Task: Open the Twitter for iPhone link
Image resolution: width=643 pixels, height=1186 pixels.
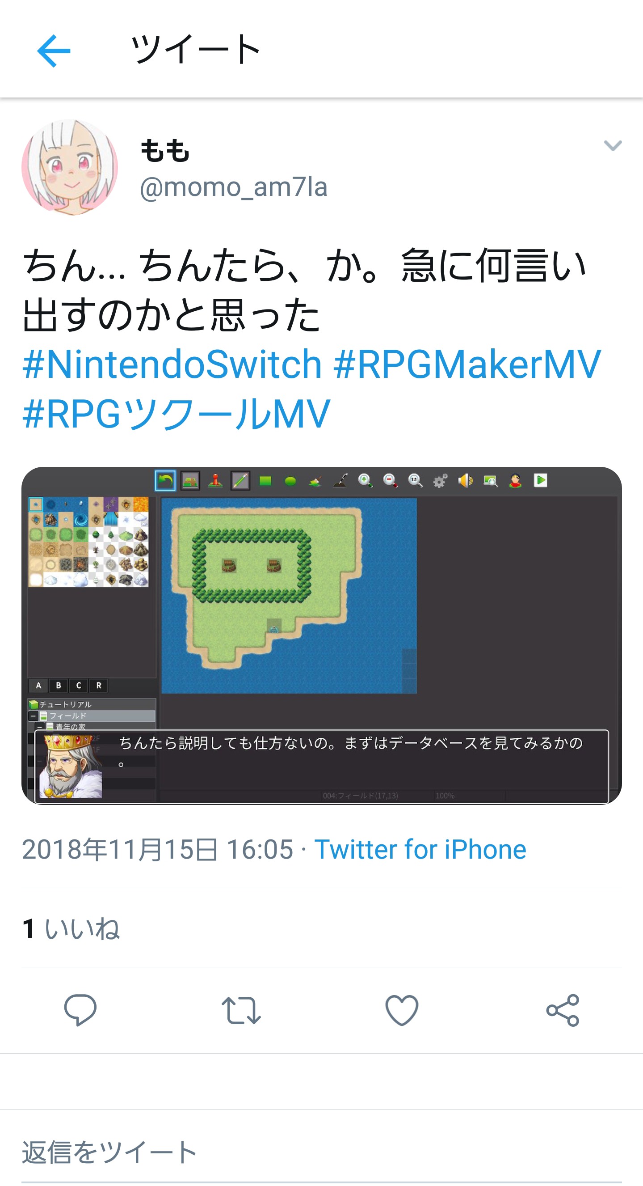Action: [420, 849]
